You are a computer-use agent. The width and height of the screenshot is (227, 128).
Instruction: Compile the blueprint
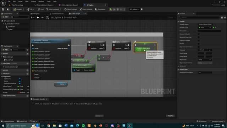tap(18, 9)
